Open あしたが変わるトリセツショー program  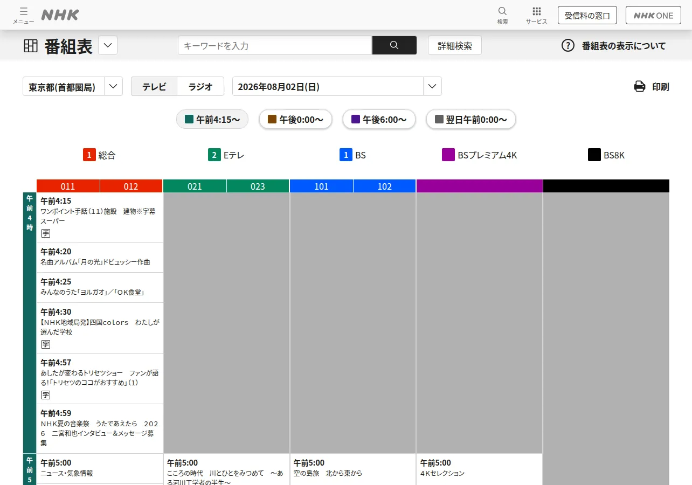tap(100, 378)
